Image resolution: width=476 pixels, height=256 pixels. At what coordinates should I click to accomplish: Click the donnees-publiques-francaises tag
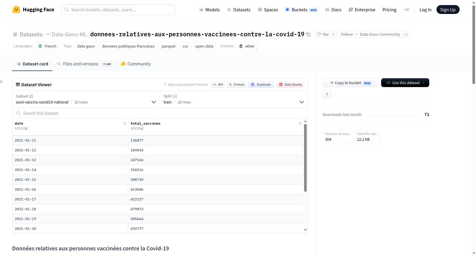(x=128, y=46)
